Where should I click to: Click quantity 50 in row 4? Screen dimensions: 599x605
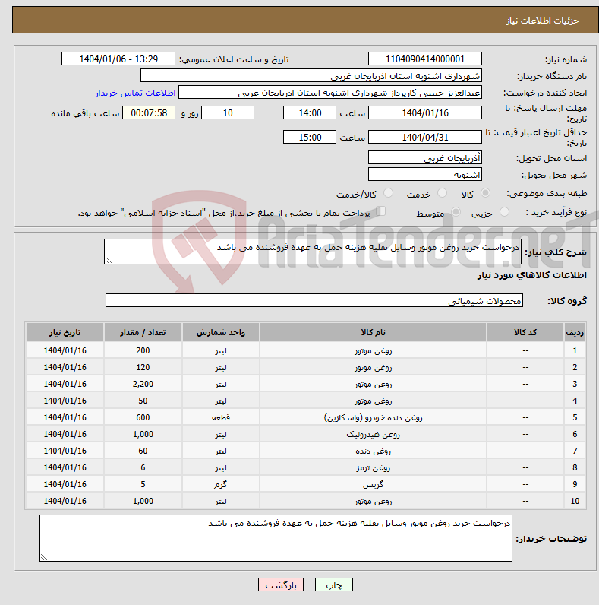[143, 401]
